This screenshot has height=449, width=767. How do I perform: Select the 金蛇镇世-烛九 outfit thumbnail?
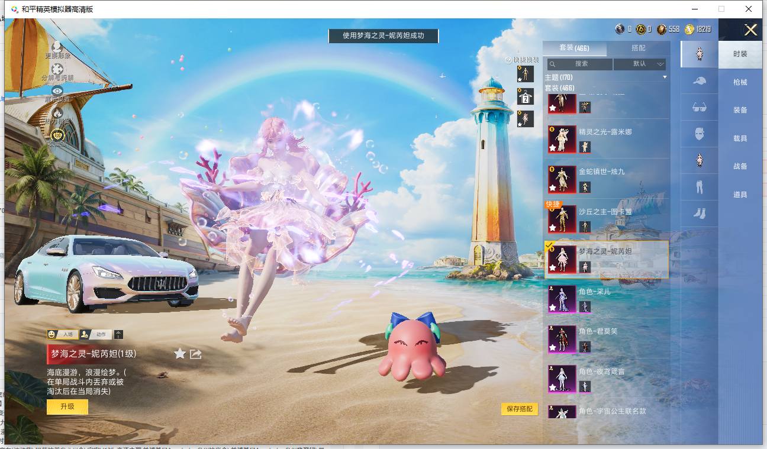pos(562,179)
